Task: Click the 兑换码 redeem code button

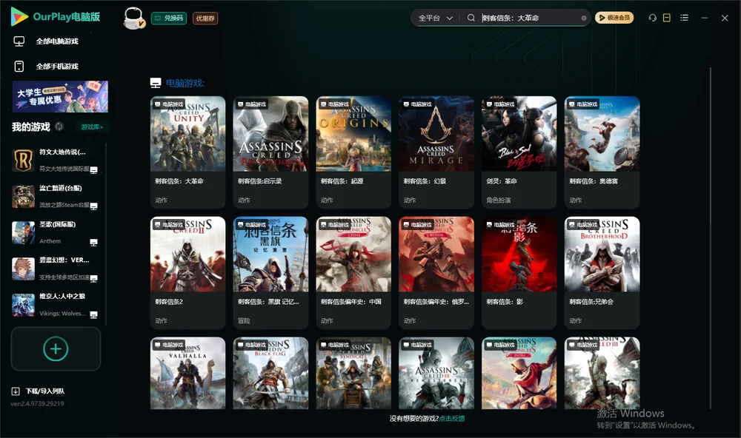Action: [x=169, y=18]
